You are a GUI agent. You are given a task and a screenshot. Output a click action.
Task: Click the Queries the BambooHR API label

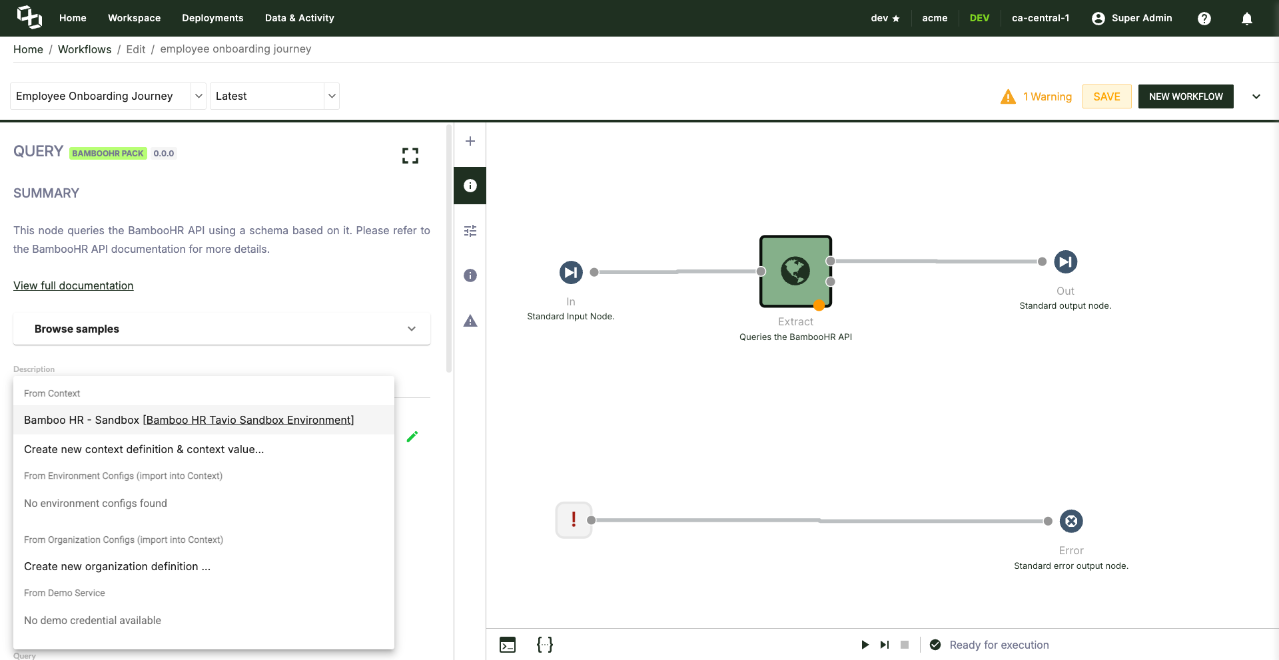[x=795, y=337]
